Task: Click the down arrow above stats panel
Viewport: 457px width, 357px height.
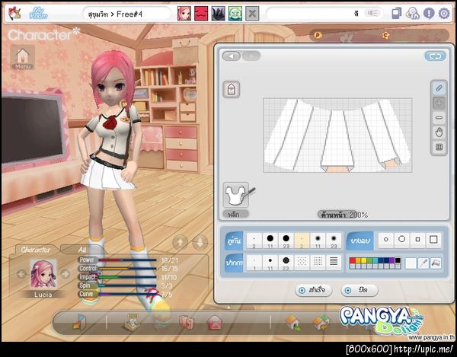Action: point(200,242)
